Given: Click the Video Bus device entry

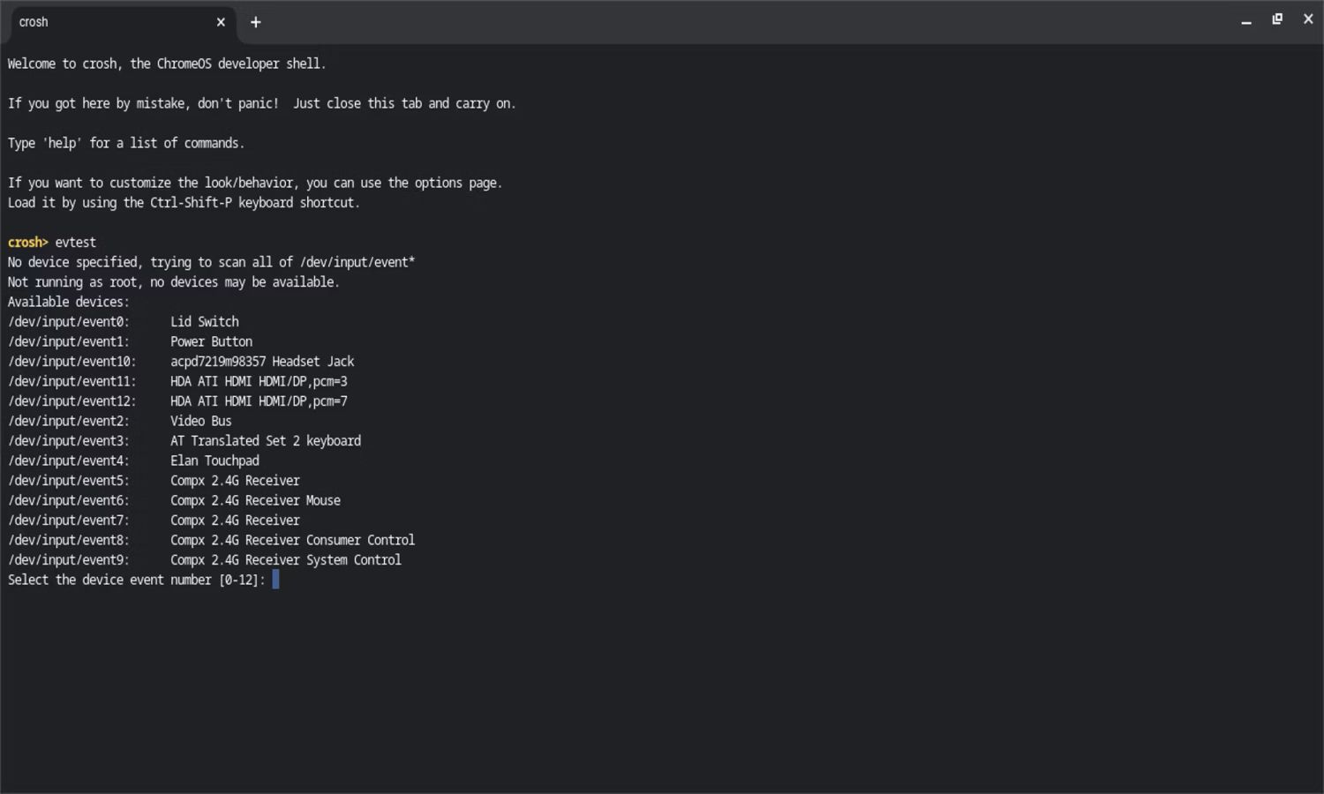Looking at the screenshot, I should click(x=200, y=421).
